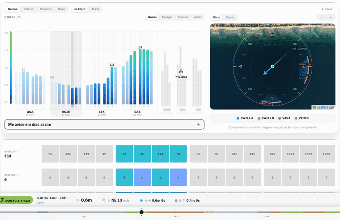Click energy cell 1337
Screen dimensions: 340x220
[308, 154]
